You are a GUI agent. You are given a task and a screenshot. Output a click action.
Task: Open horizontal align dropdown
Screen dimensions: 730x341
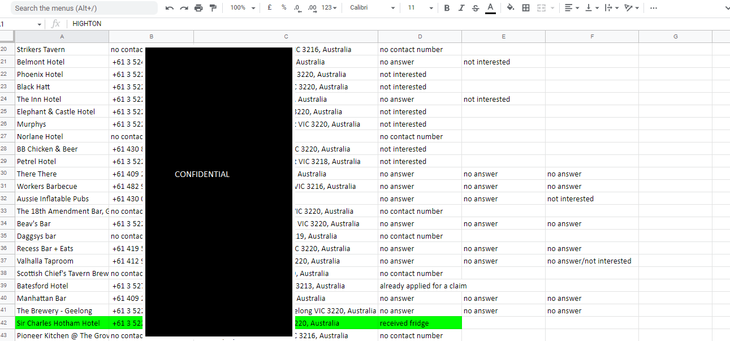point(572,8)
